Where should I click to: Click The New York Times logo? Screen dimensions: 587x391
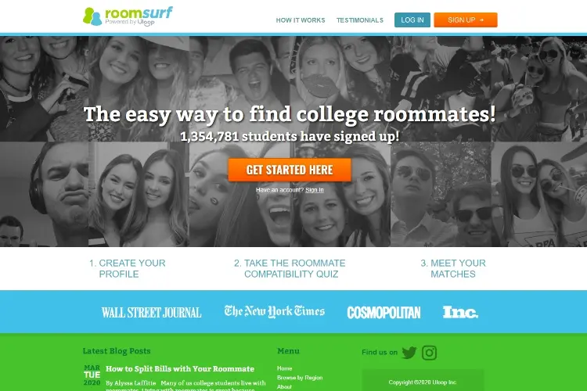tap(275, 311)
